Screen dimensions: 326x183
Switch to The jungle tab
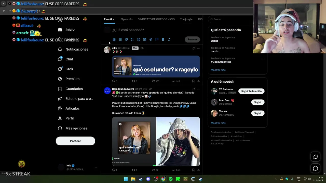pos(186,19)
